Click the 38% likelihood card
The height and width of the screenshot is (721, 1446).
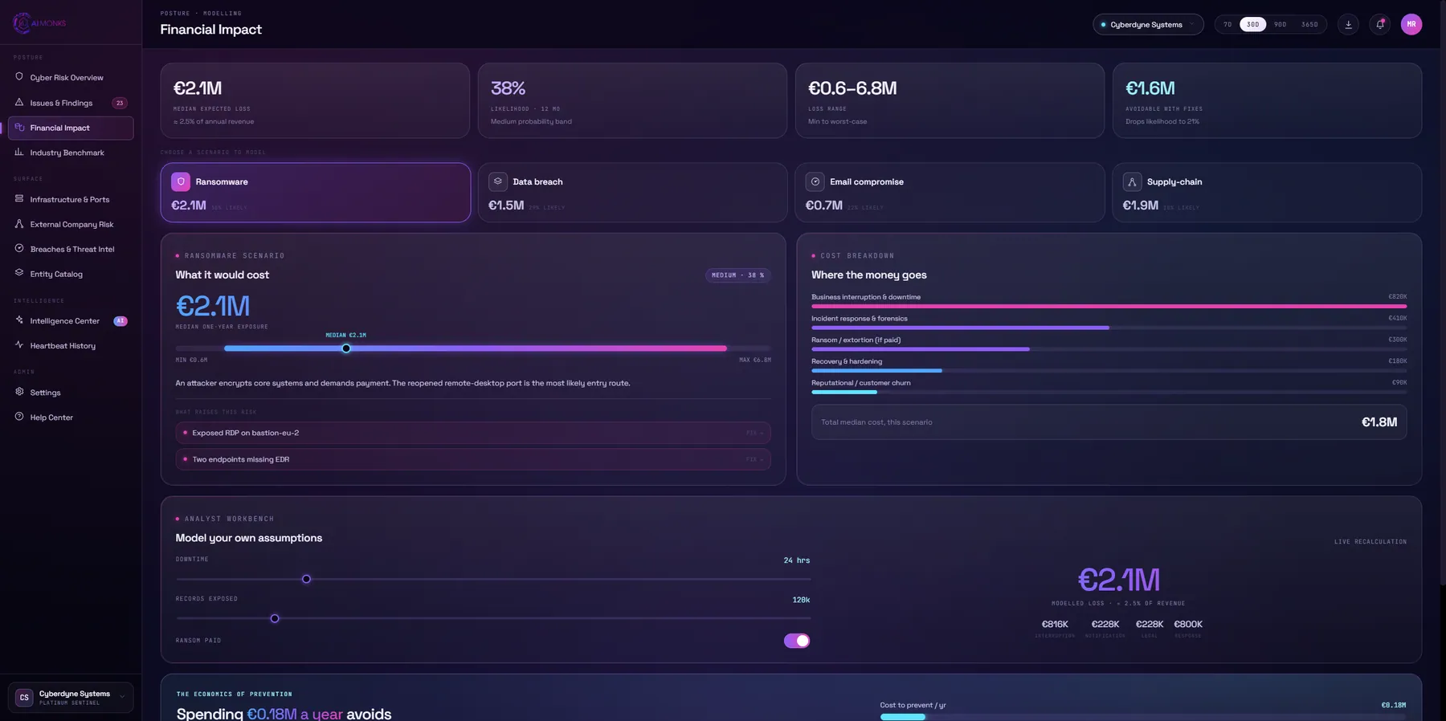632,100
